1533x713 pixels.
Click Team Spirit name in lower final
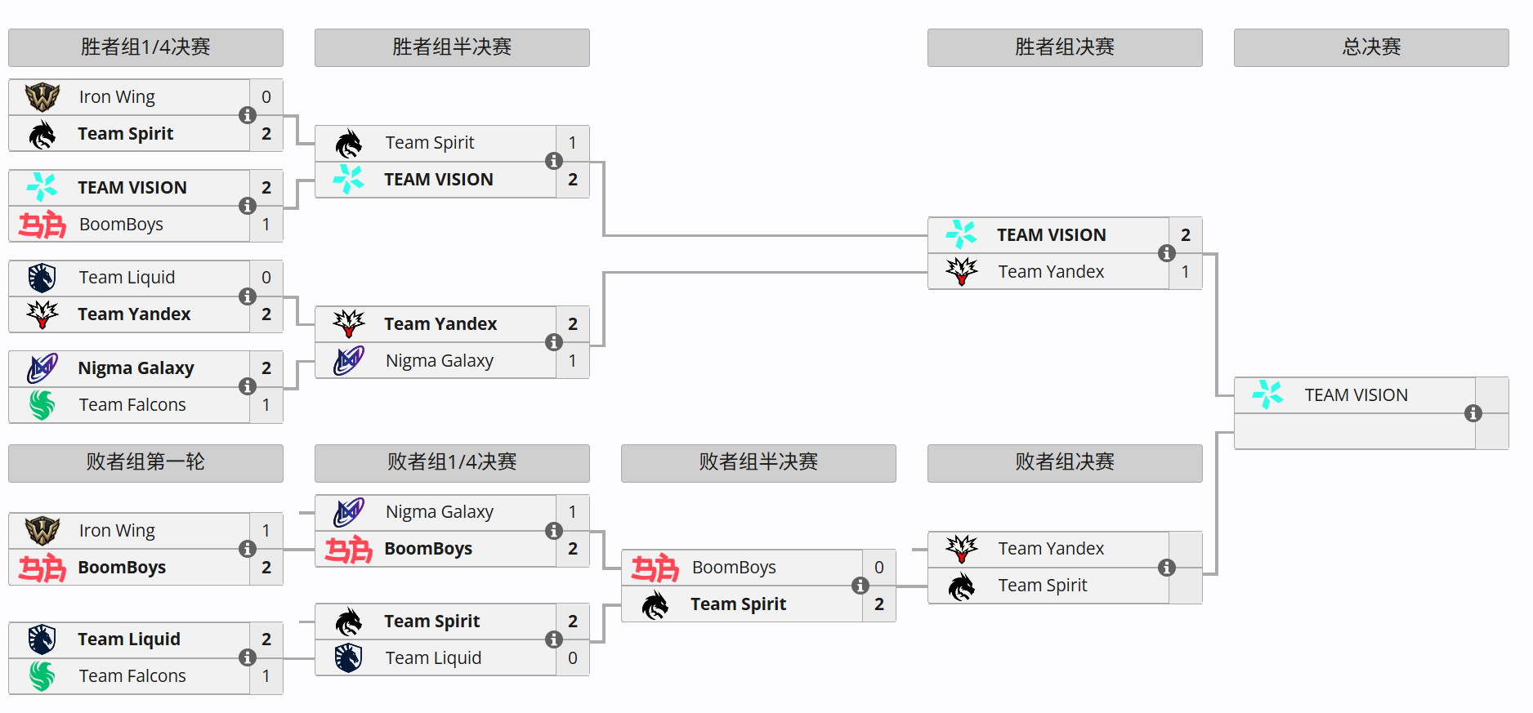[x=1043, y=586]
